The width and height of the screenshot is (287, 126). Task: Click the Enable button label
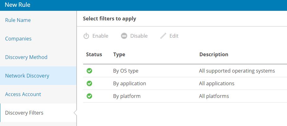100,36
